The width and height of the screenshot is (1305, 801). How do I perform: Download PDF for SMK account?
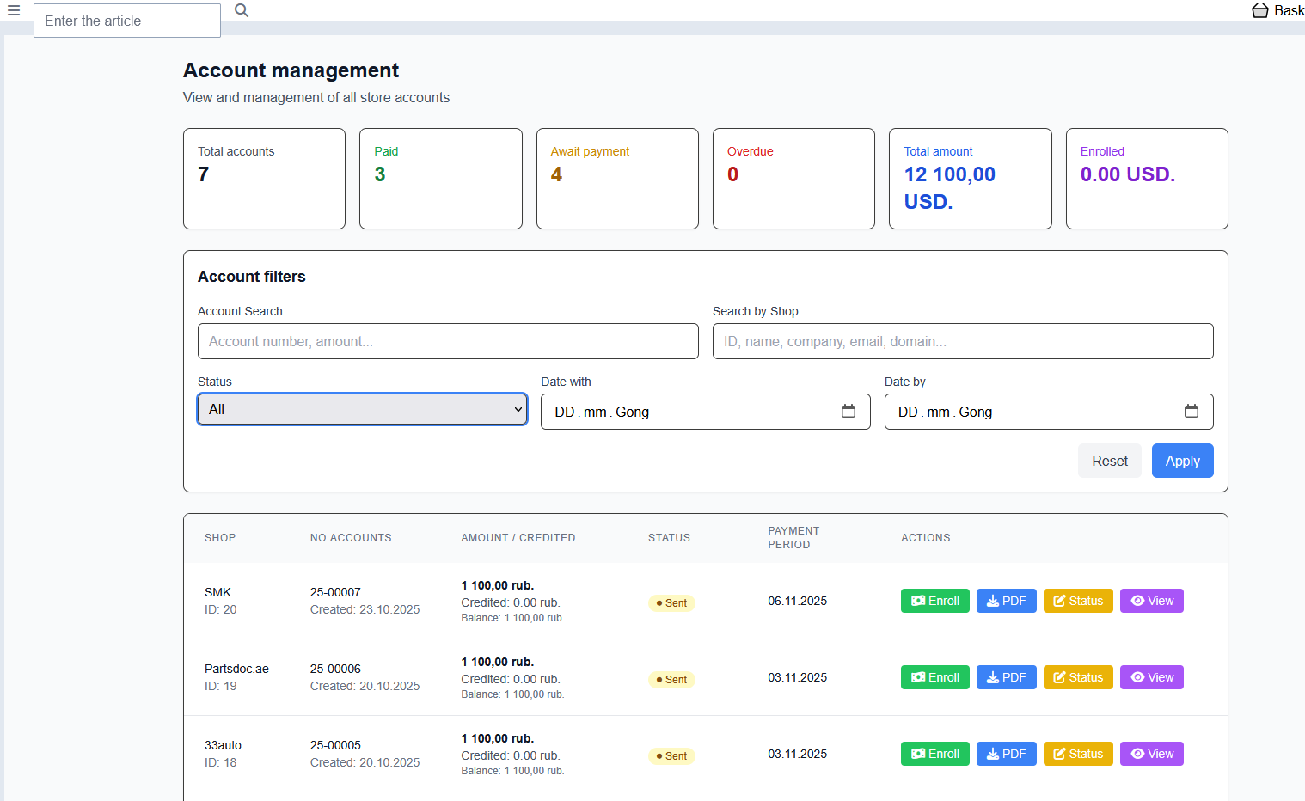pos(1006,601)
